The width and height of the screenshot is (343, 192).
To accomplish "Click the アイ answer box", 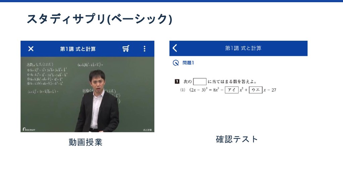I will pos(232,90).
